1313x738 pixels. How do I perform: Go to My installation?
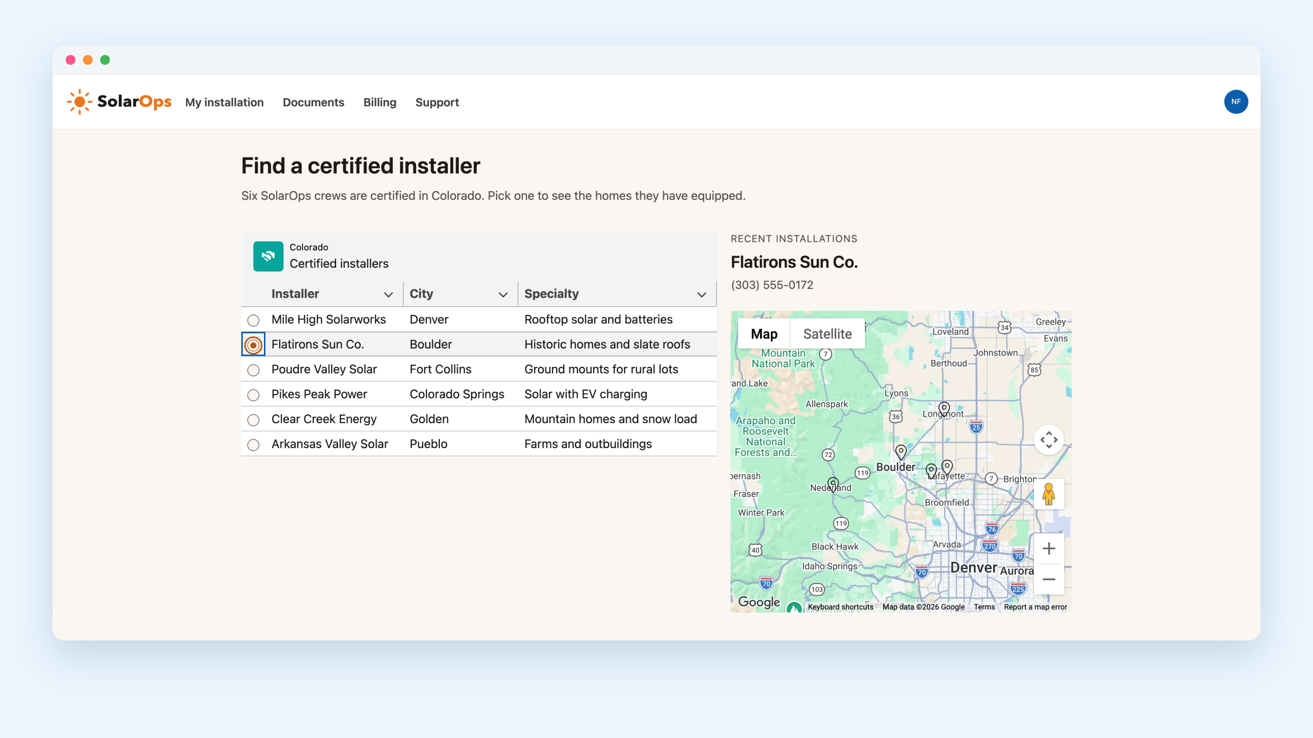[224, 102]
